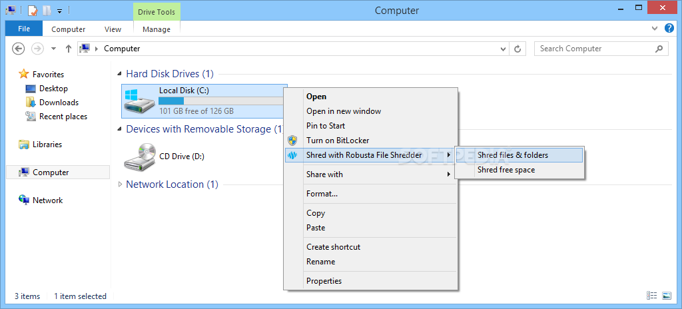Collapse the ribbon with the chevron

[x=655, y=29]
